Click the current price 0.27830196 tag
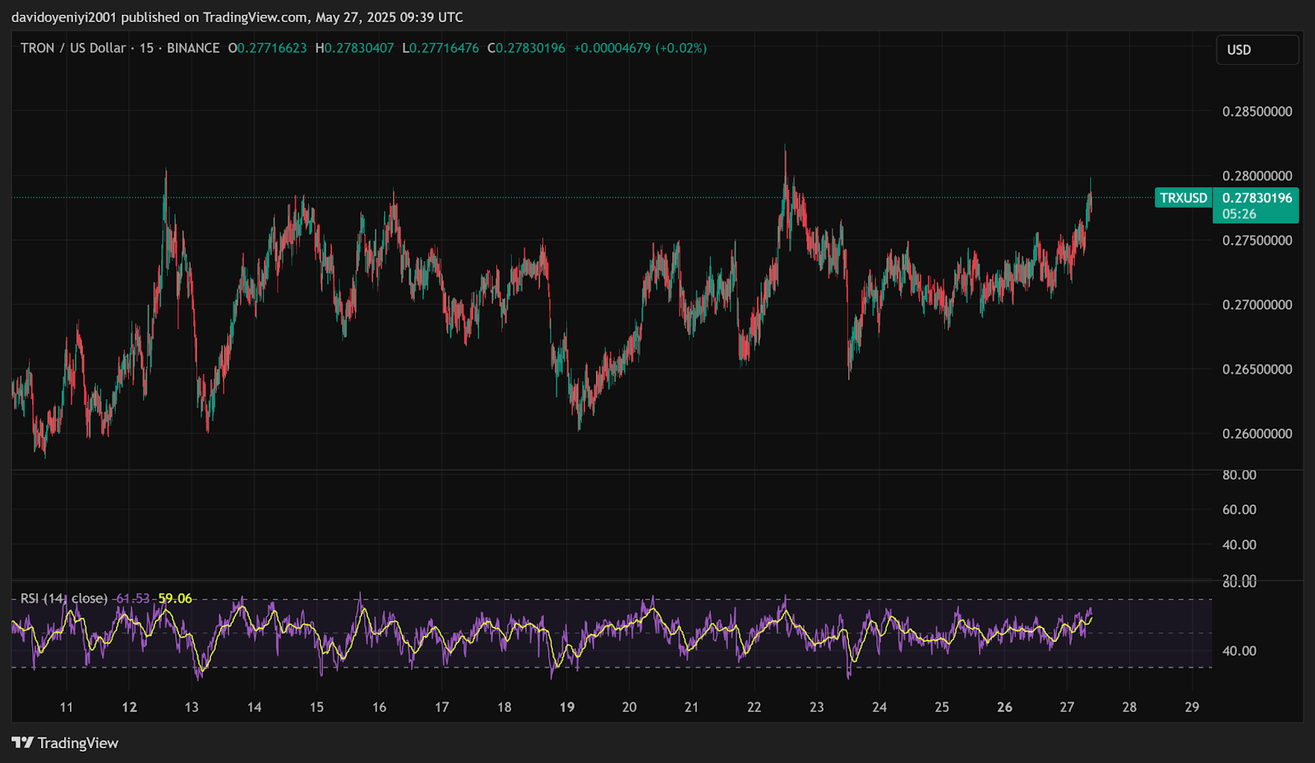The height and width of the screenshot is (763, 1315). pyautogui.click(x=1257, y=198)
